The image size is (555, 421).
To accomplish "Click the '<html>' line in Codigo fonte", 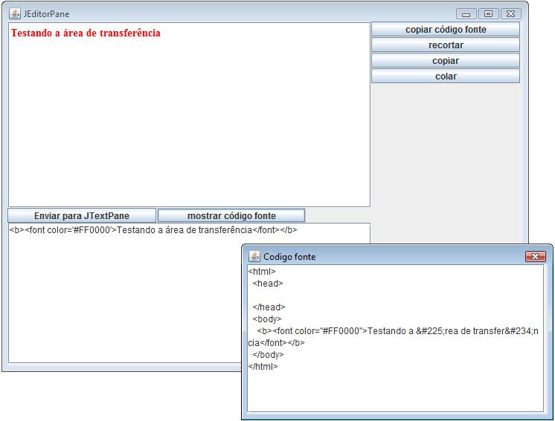I will click(262, 272).
